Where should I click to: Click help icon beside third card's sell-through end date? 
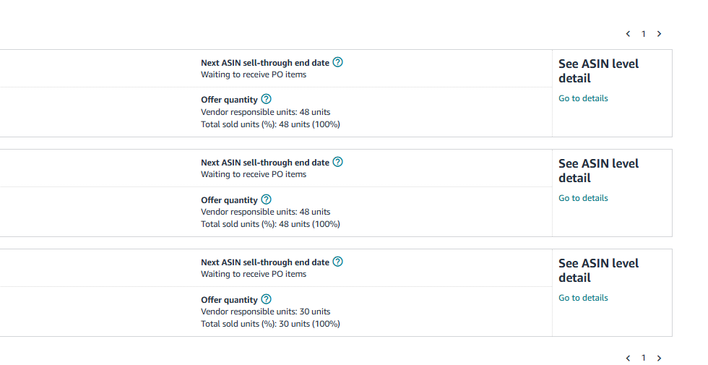[x=337, y=262]
